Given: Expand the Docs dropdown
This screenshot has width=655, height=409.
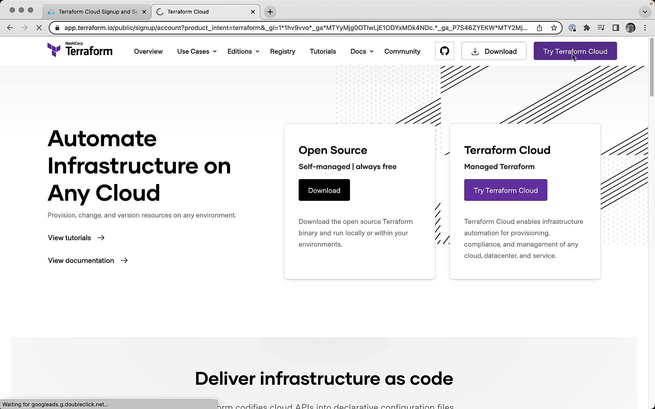Looking at the screenshot, I should pyautogui.click(x=362, y=51).
